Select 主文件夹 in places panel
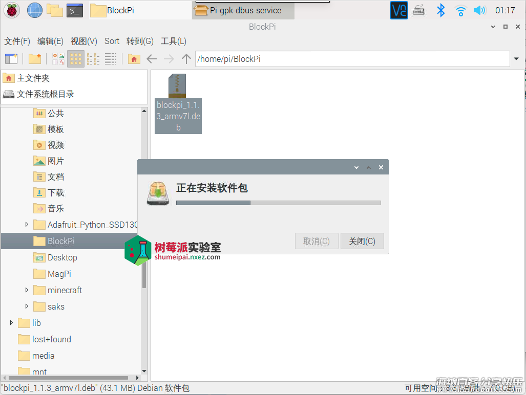 pos(74,78)
